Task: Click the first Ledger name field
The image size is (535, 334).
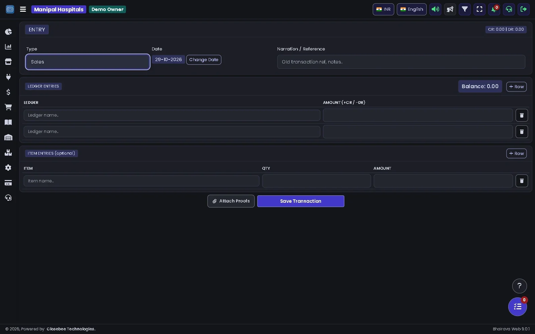Action: pos(172,115)
